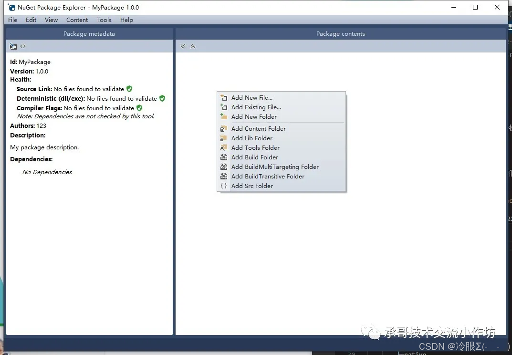Image resolution: width=512 pixels, height=355 pixels.
Task: Pick Add Tools Folder entry
Action: (x=281, y=147)
